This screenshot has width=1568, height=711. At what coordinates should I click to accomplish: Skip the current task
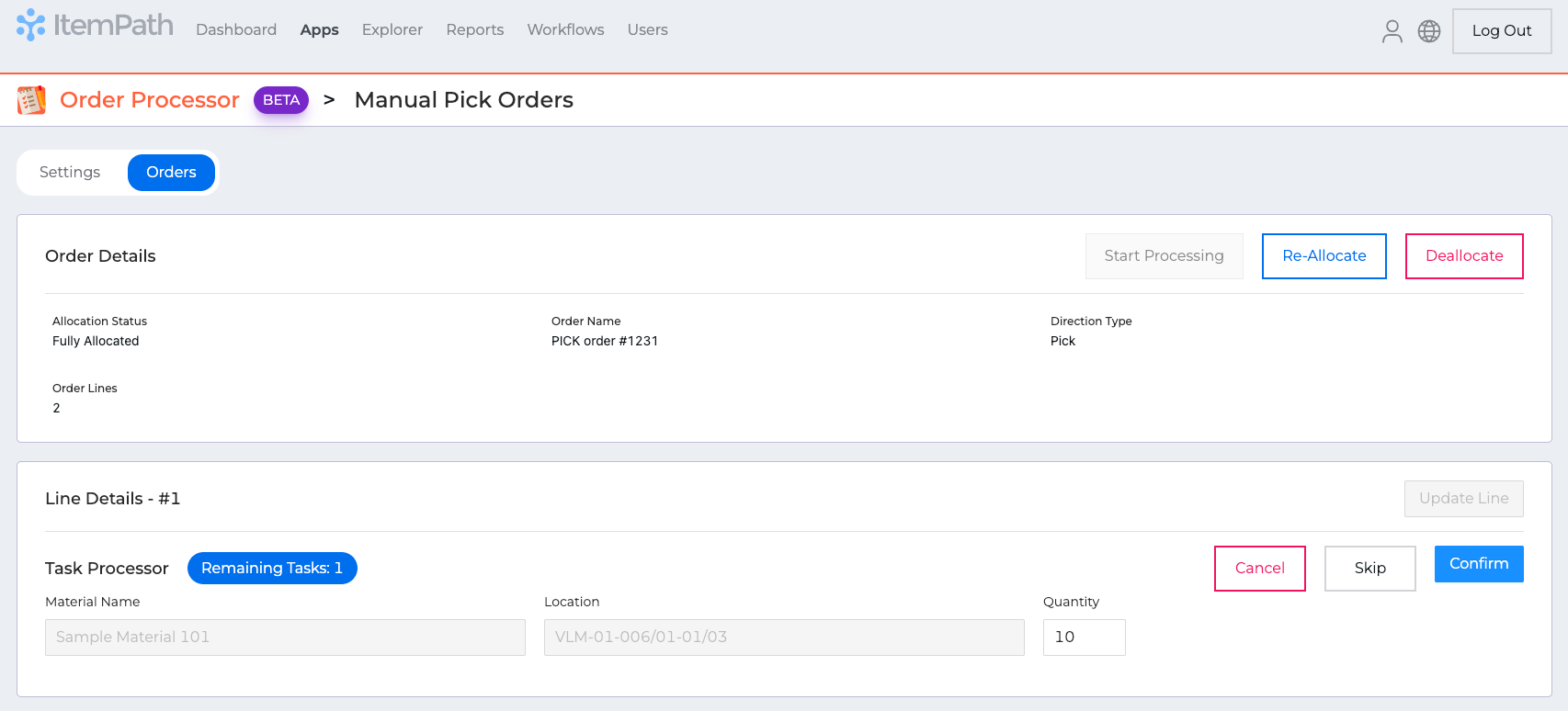tap(1369, 569)
